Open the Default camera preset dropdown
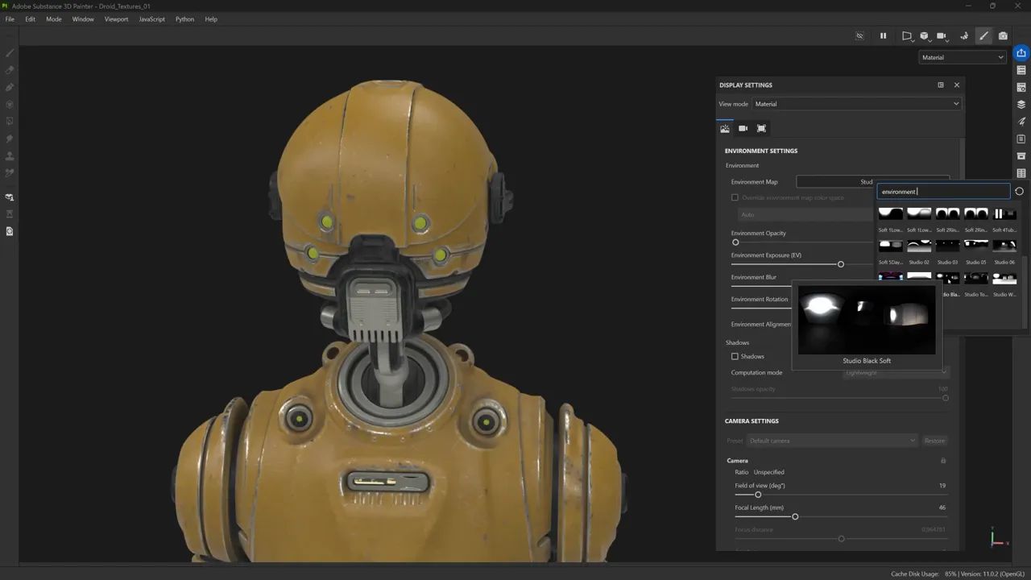 pos(832,441)
